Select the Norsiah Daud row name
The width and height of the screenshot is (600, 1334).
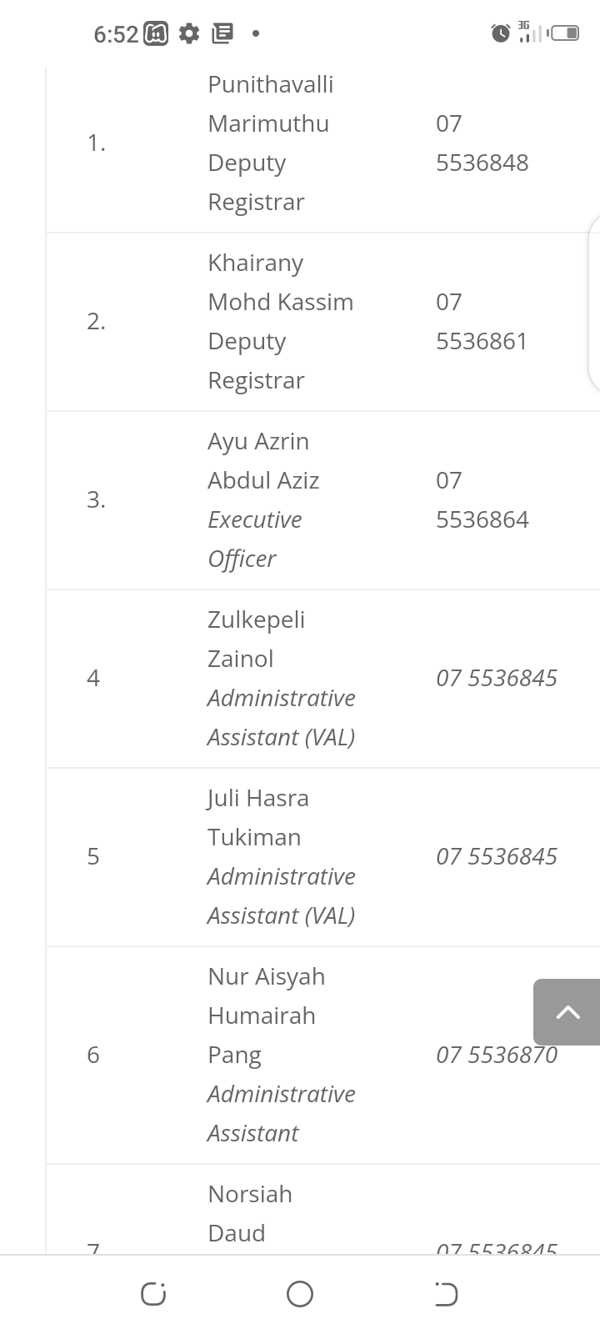249,1213
